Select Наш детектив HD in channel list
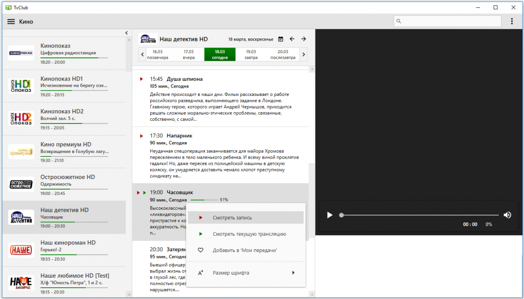Viewport: 524px width, 299px height. point(64,217)
